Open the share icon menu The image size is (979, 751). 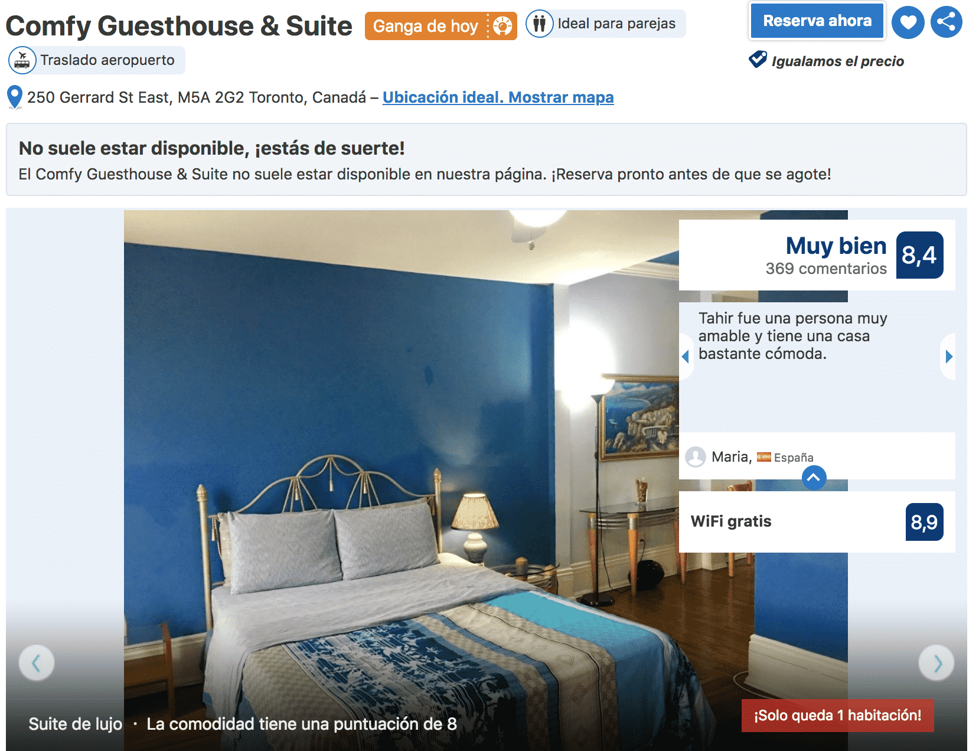click(x=946, y=22)
